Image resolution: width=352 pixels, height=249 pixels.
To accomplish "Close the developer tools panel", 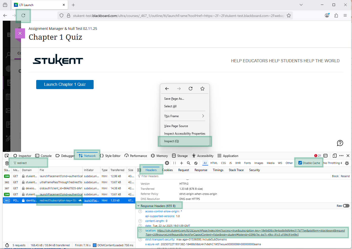I will [348, 156].
